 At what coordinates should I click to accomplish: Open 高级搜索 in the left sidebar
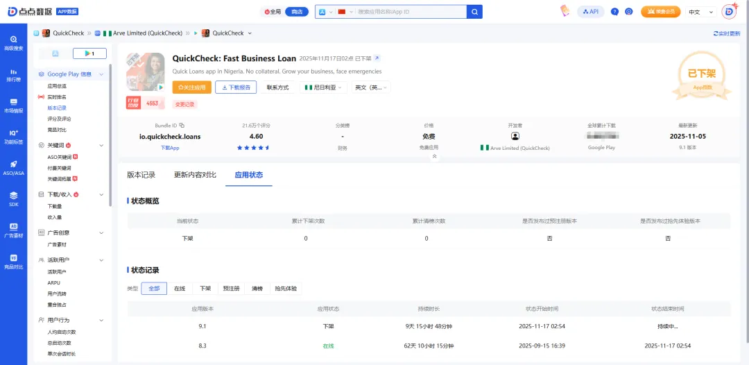[x=13, y=43]
